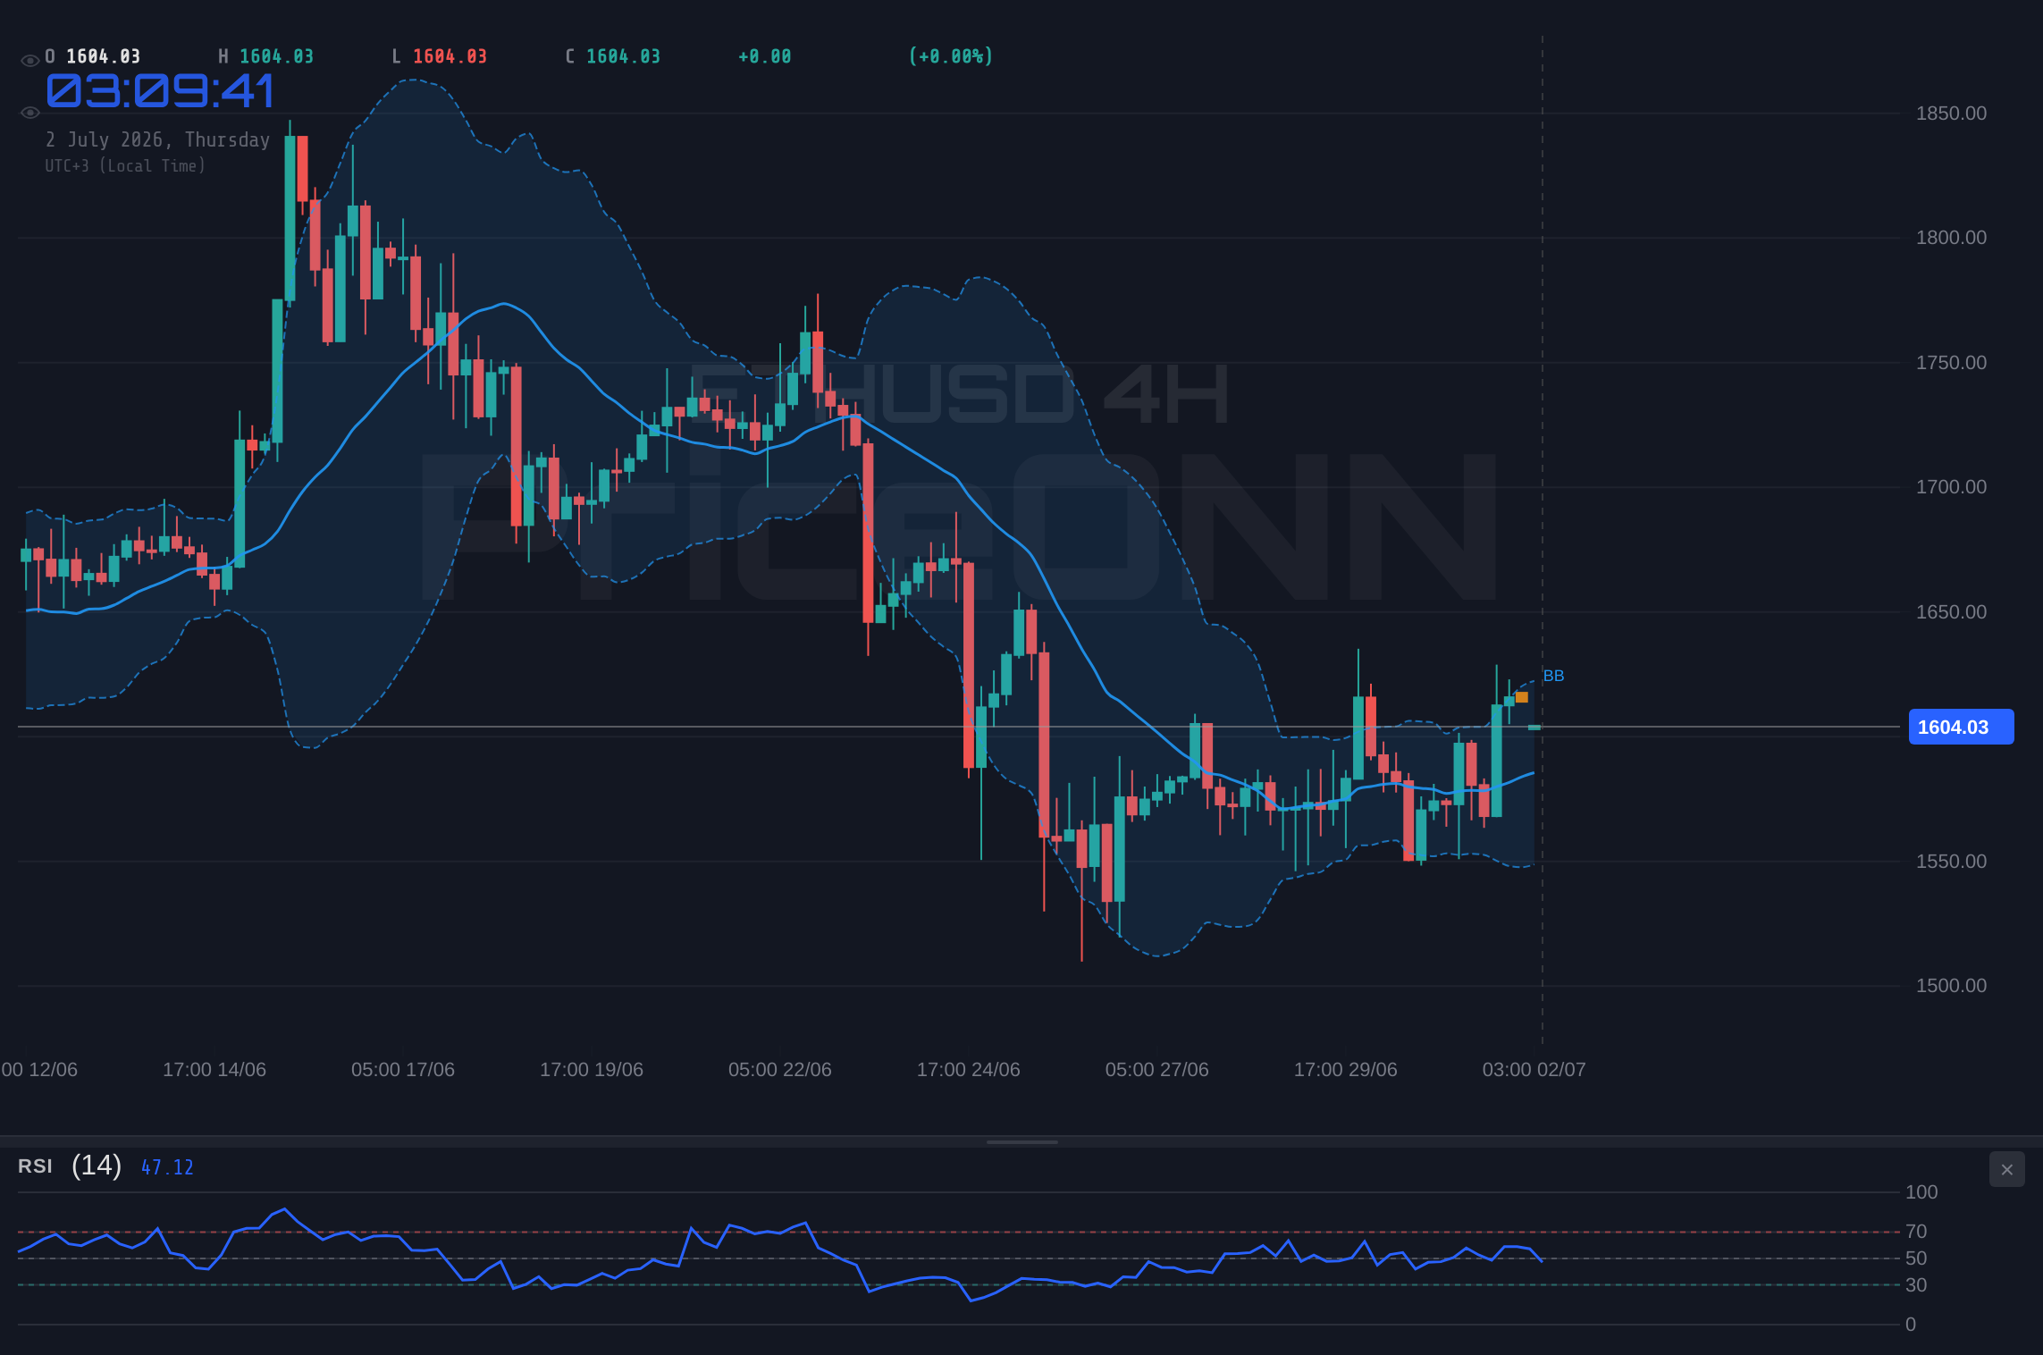
Task: Click the low value L 1604.03
Action: click(x=440, y=56)
